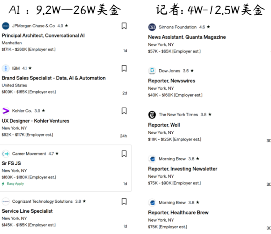Image resolution: width=271 pixels, height=234 pixels.
Task: Click The New York Times logo
Action: coord(152,114)
